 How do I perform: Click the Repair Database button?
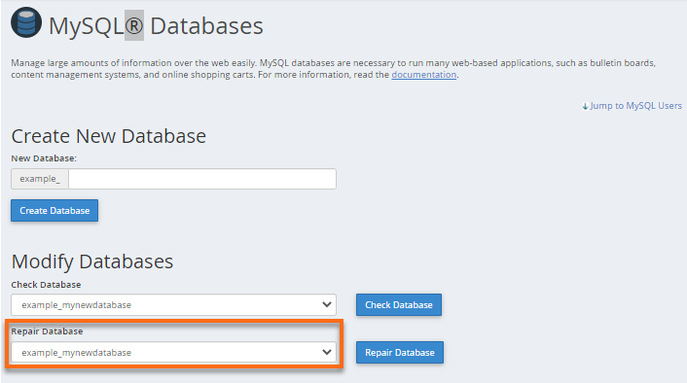pyautogui.click(x=400, y=352)
